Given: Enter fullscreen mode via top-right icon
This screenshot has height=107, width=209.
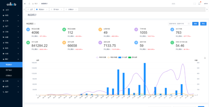Looking at the screenshot, I should click(195, 4).
